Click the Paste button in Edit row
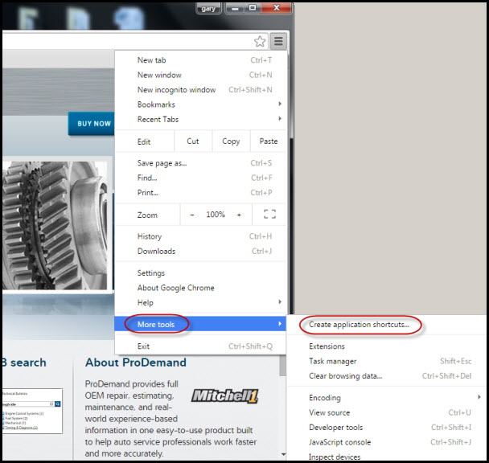489x463 pixels. pyautogui.click(x=269, y=141)
